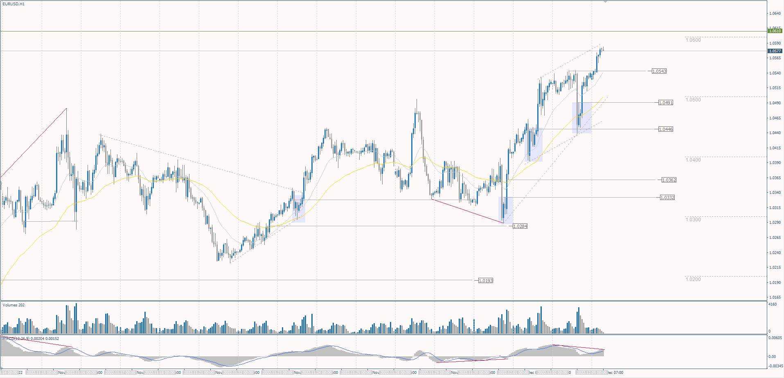This screenshot has width=784, height=378.
Task: Click the 1.0200 round level label
Action: pos(693,279)
